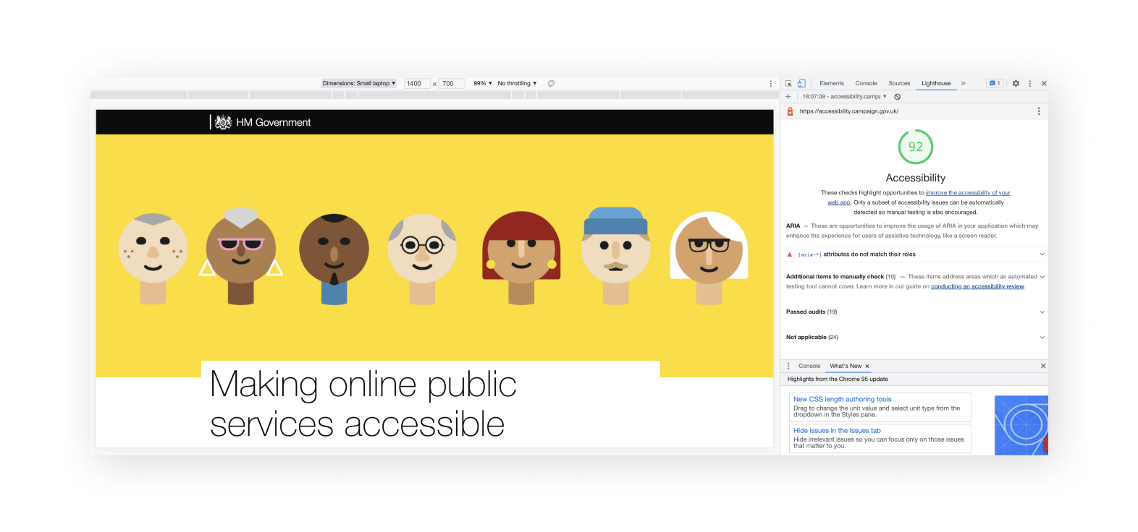Activate the inspect element picker icon
Screen dimensions: 1138x532
[x=788, y=83]
